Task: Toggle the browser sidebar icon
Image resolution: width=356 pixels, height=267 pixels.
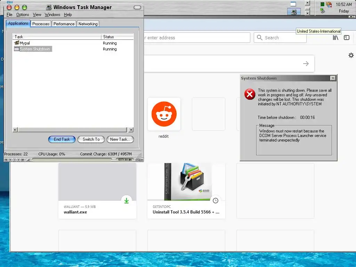Action: [347, 38]
